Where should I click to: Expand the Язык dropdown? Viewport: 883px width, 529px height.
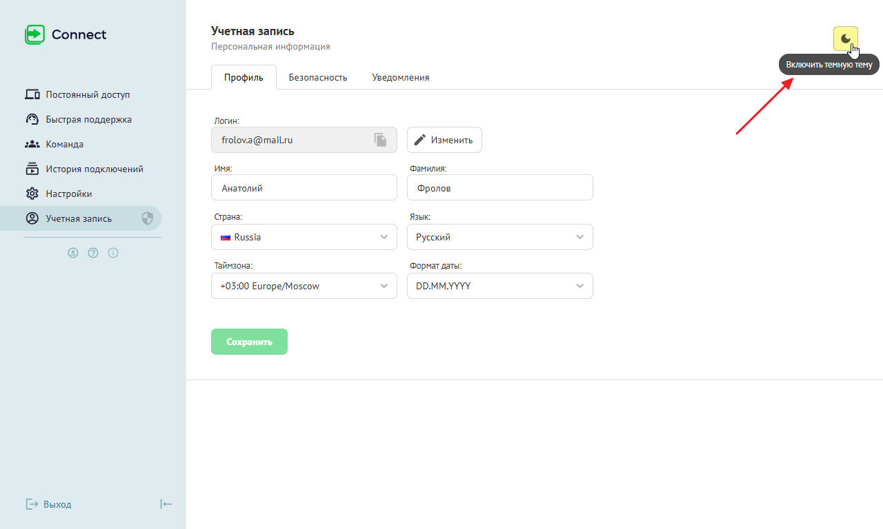[x=499, y=237]
